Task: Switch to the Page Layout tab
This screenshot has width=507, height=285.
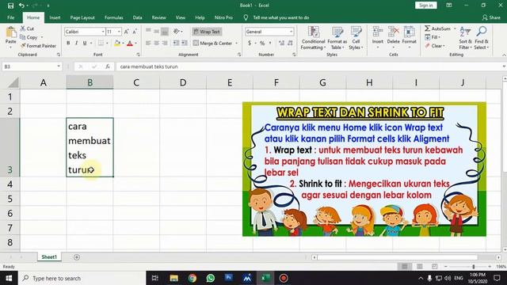Action: pyautogui.click(x=82, y=17)
